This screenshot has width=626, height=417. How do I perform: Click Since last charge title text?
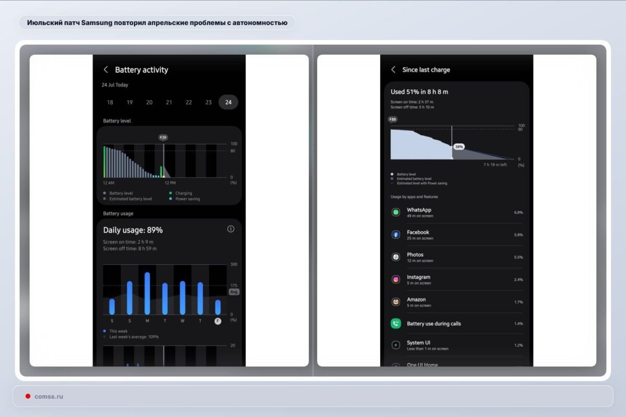point(426,70)
